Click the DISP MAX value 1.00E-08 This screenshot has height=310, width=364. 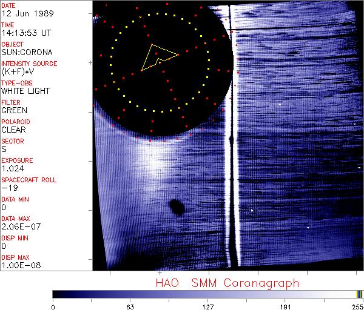[19, 265]
